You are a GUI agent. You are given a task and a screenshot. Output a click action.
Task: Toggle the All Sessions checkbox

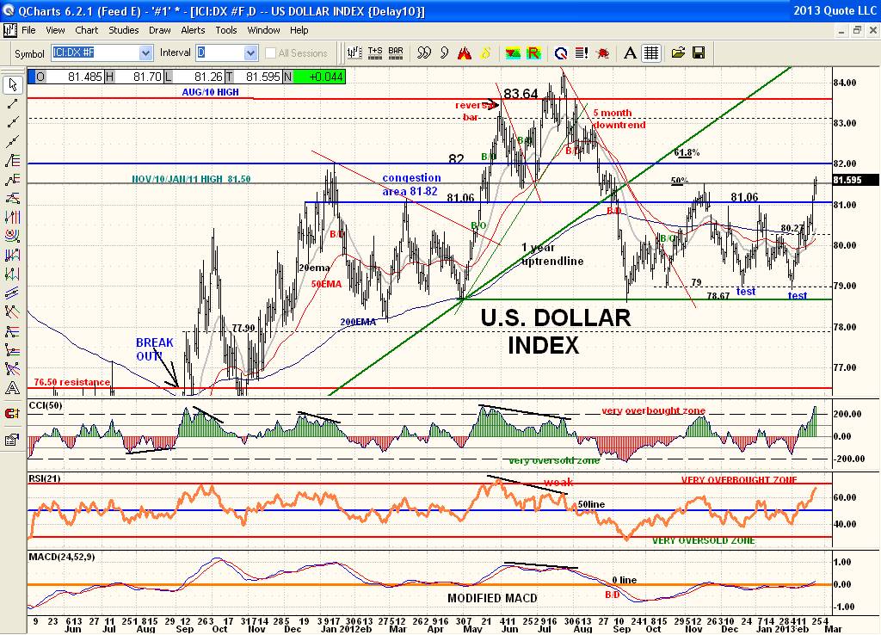[271, 53]
